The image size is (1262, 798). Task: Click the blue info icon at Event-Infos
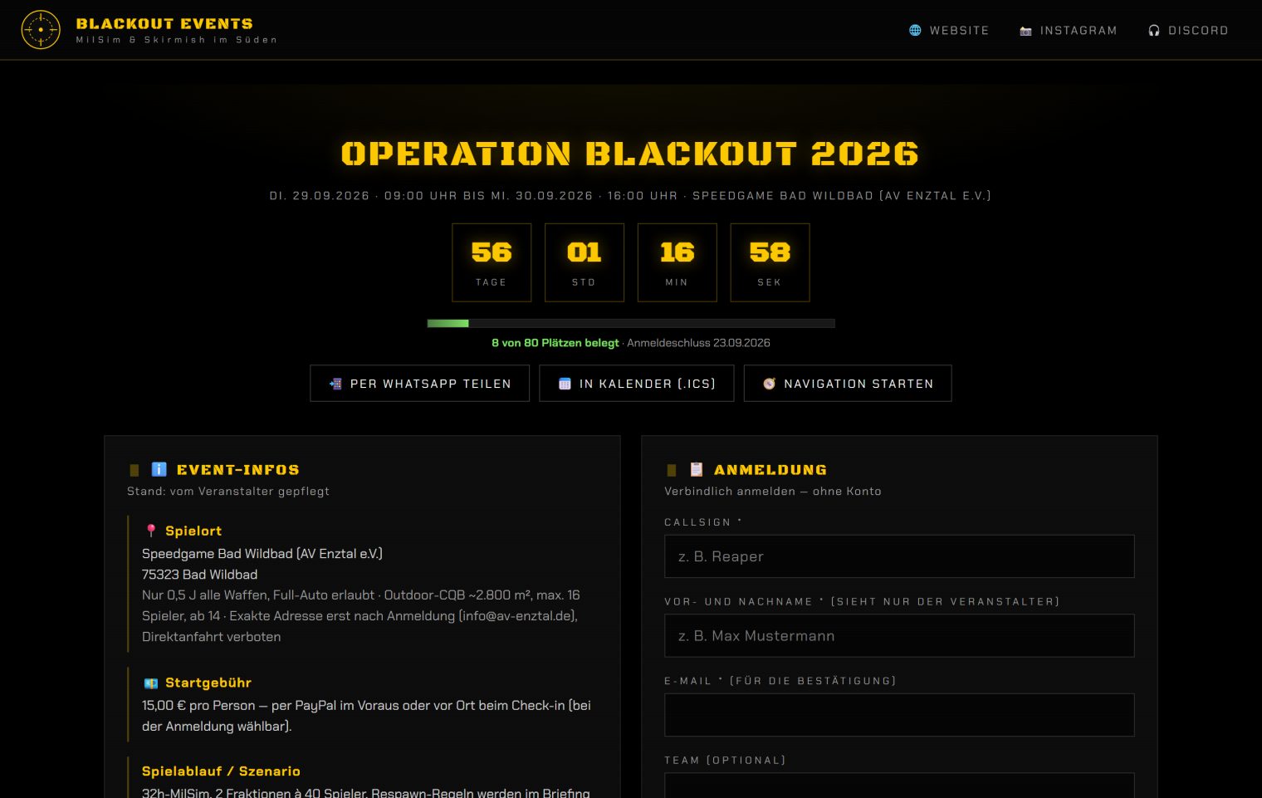[159, 469]
